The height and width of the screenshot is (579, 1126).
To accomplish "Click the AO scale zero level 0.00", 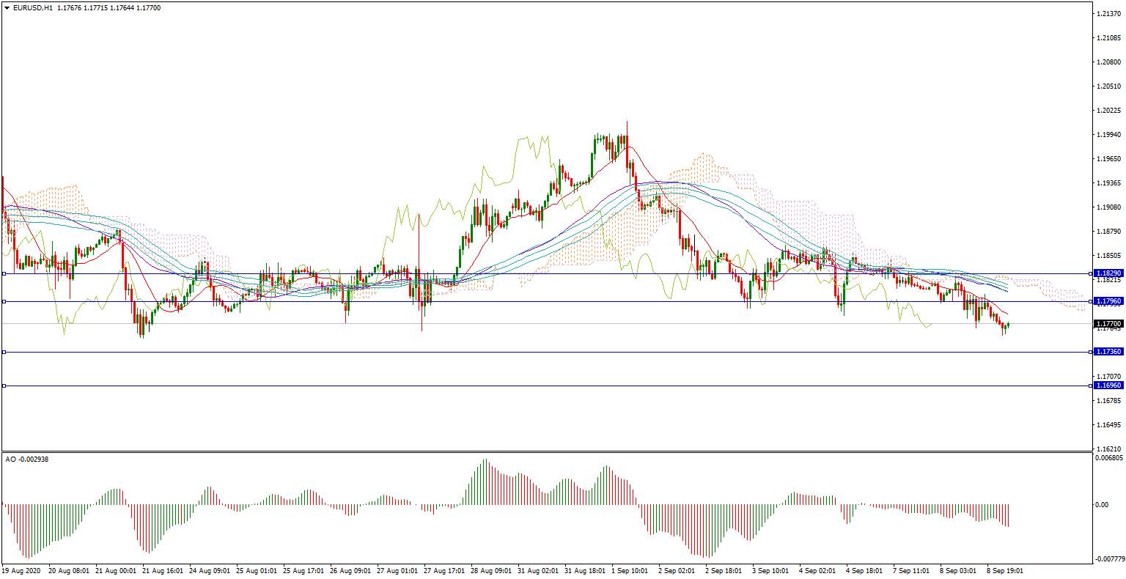I will pos(1102,505).
